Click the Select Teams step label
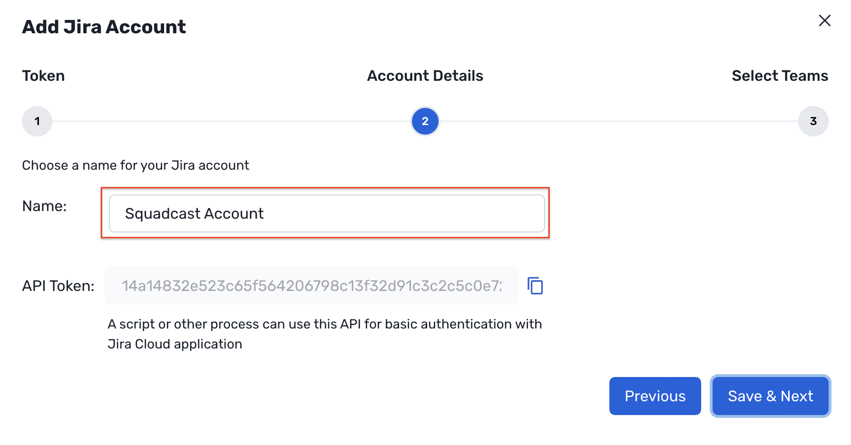The height and width of the screenshot is (445, 851). [x=780, y=75]
